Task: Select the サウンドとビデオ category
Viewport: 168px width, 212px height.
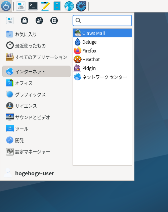Action: point(37,117)
